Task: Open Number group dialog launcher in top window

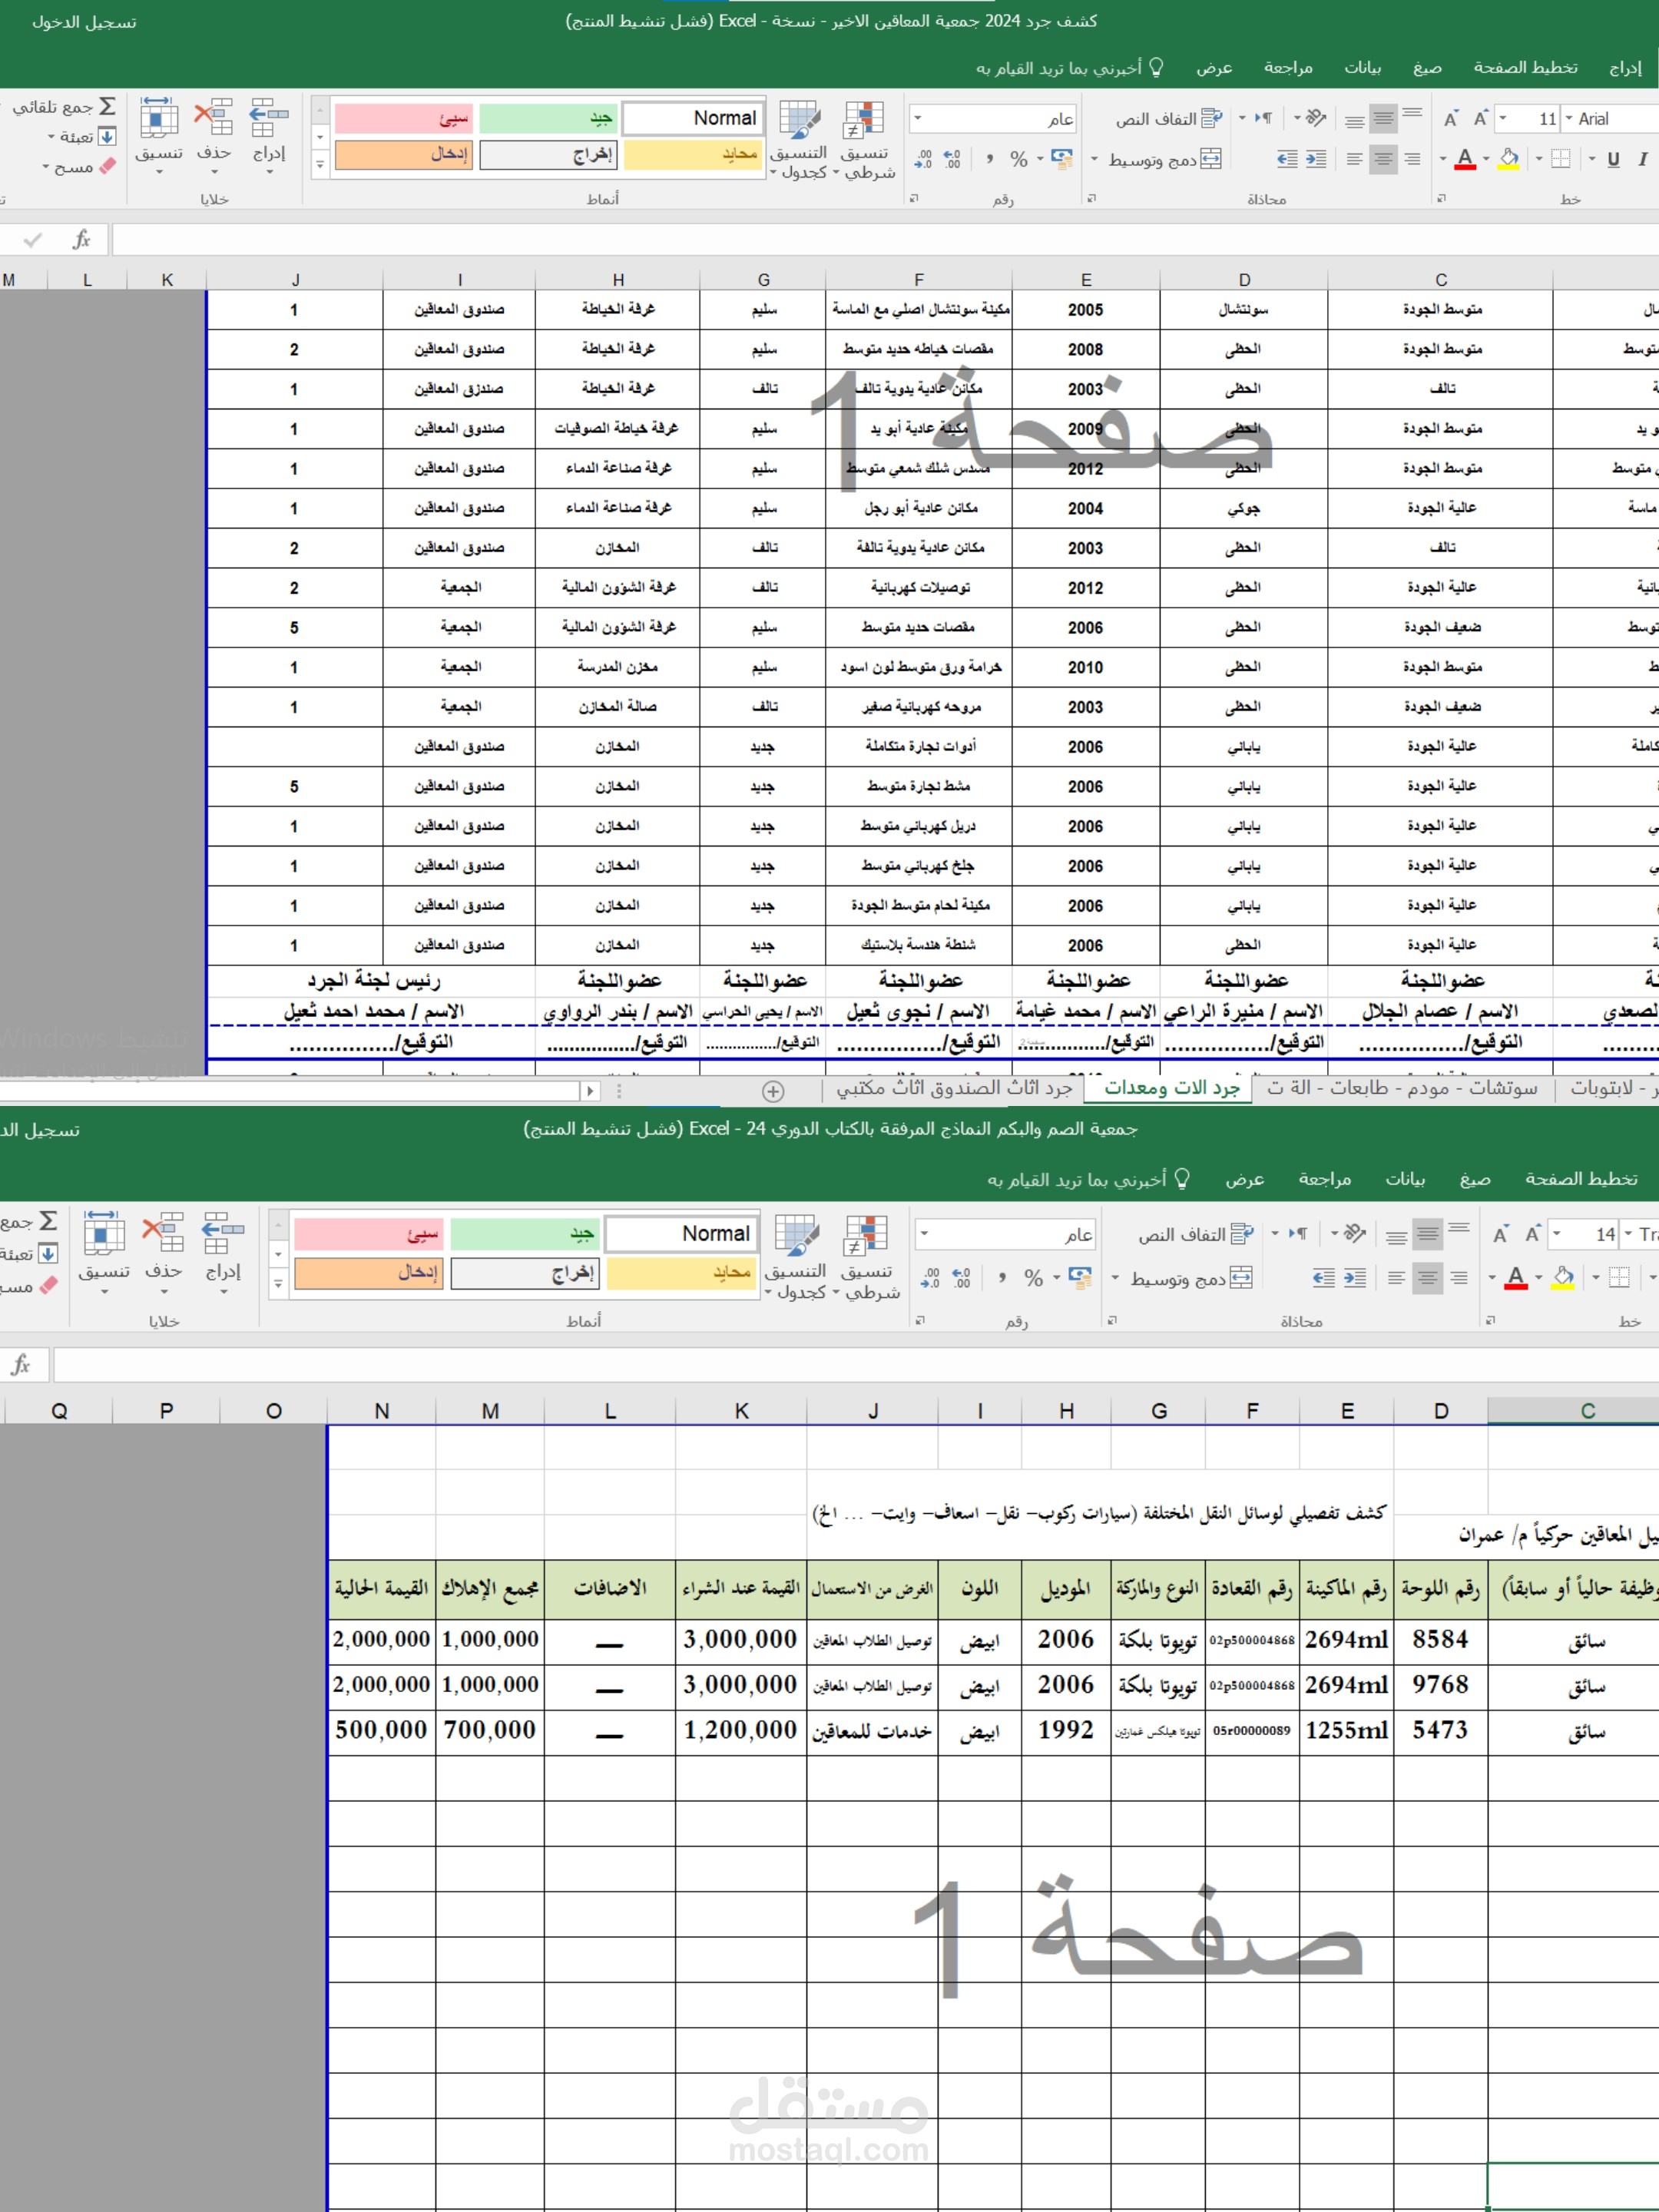Action: click(x=913, y=199)
